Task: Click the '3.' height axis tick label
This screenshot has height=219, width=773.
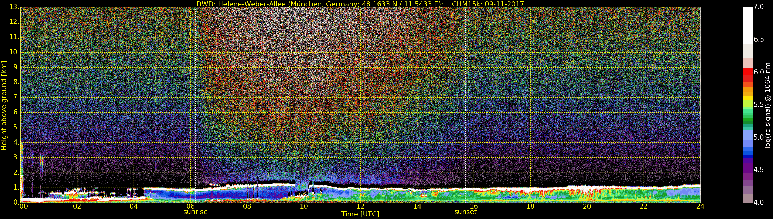Action: 16,157
